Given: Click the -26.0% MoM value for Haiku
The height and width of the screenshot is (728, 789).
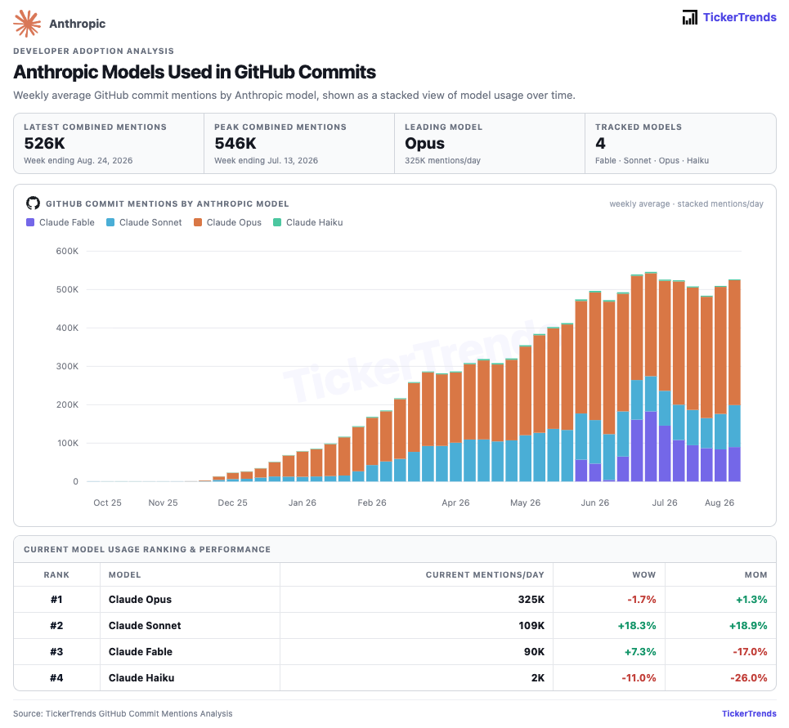Looking at the screenshot, I should point(749,677).
